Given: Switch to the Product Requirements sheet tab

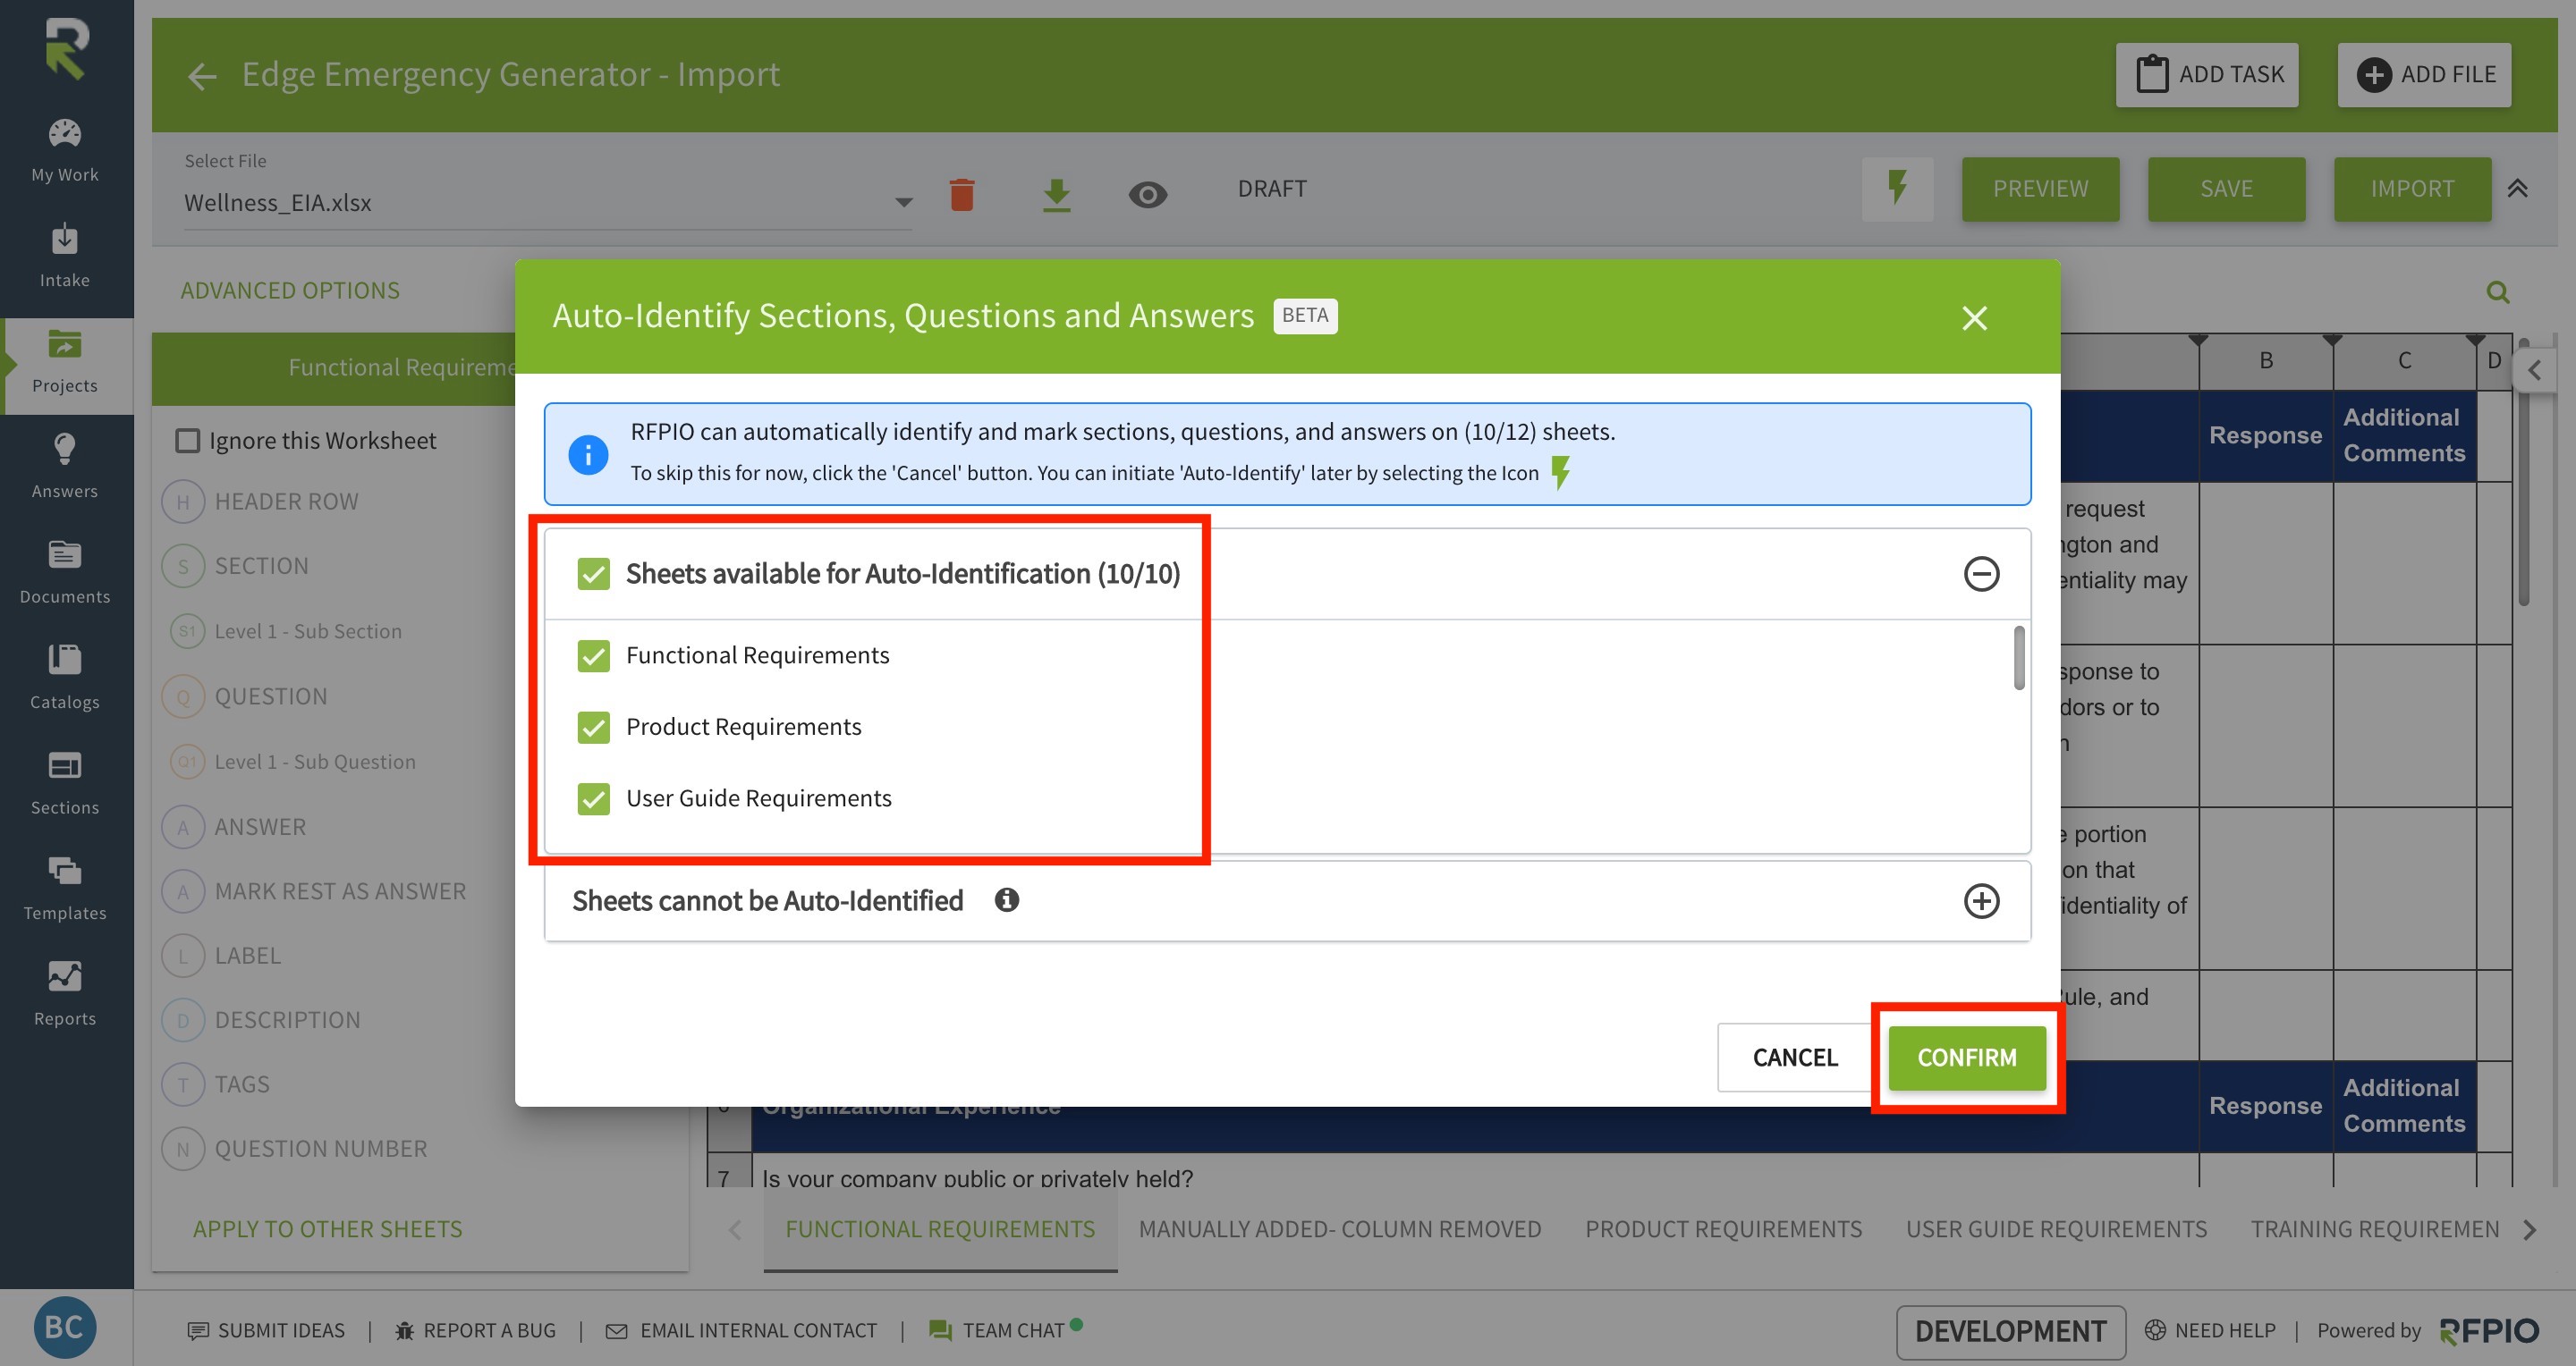Looking at the screenshot, I should click(1722, 1228).
